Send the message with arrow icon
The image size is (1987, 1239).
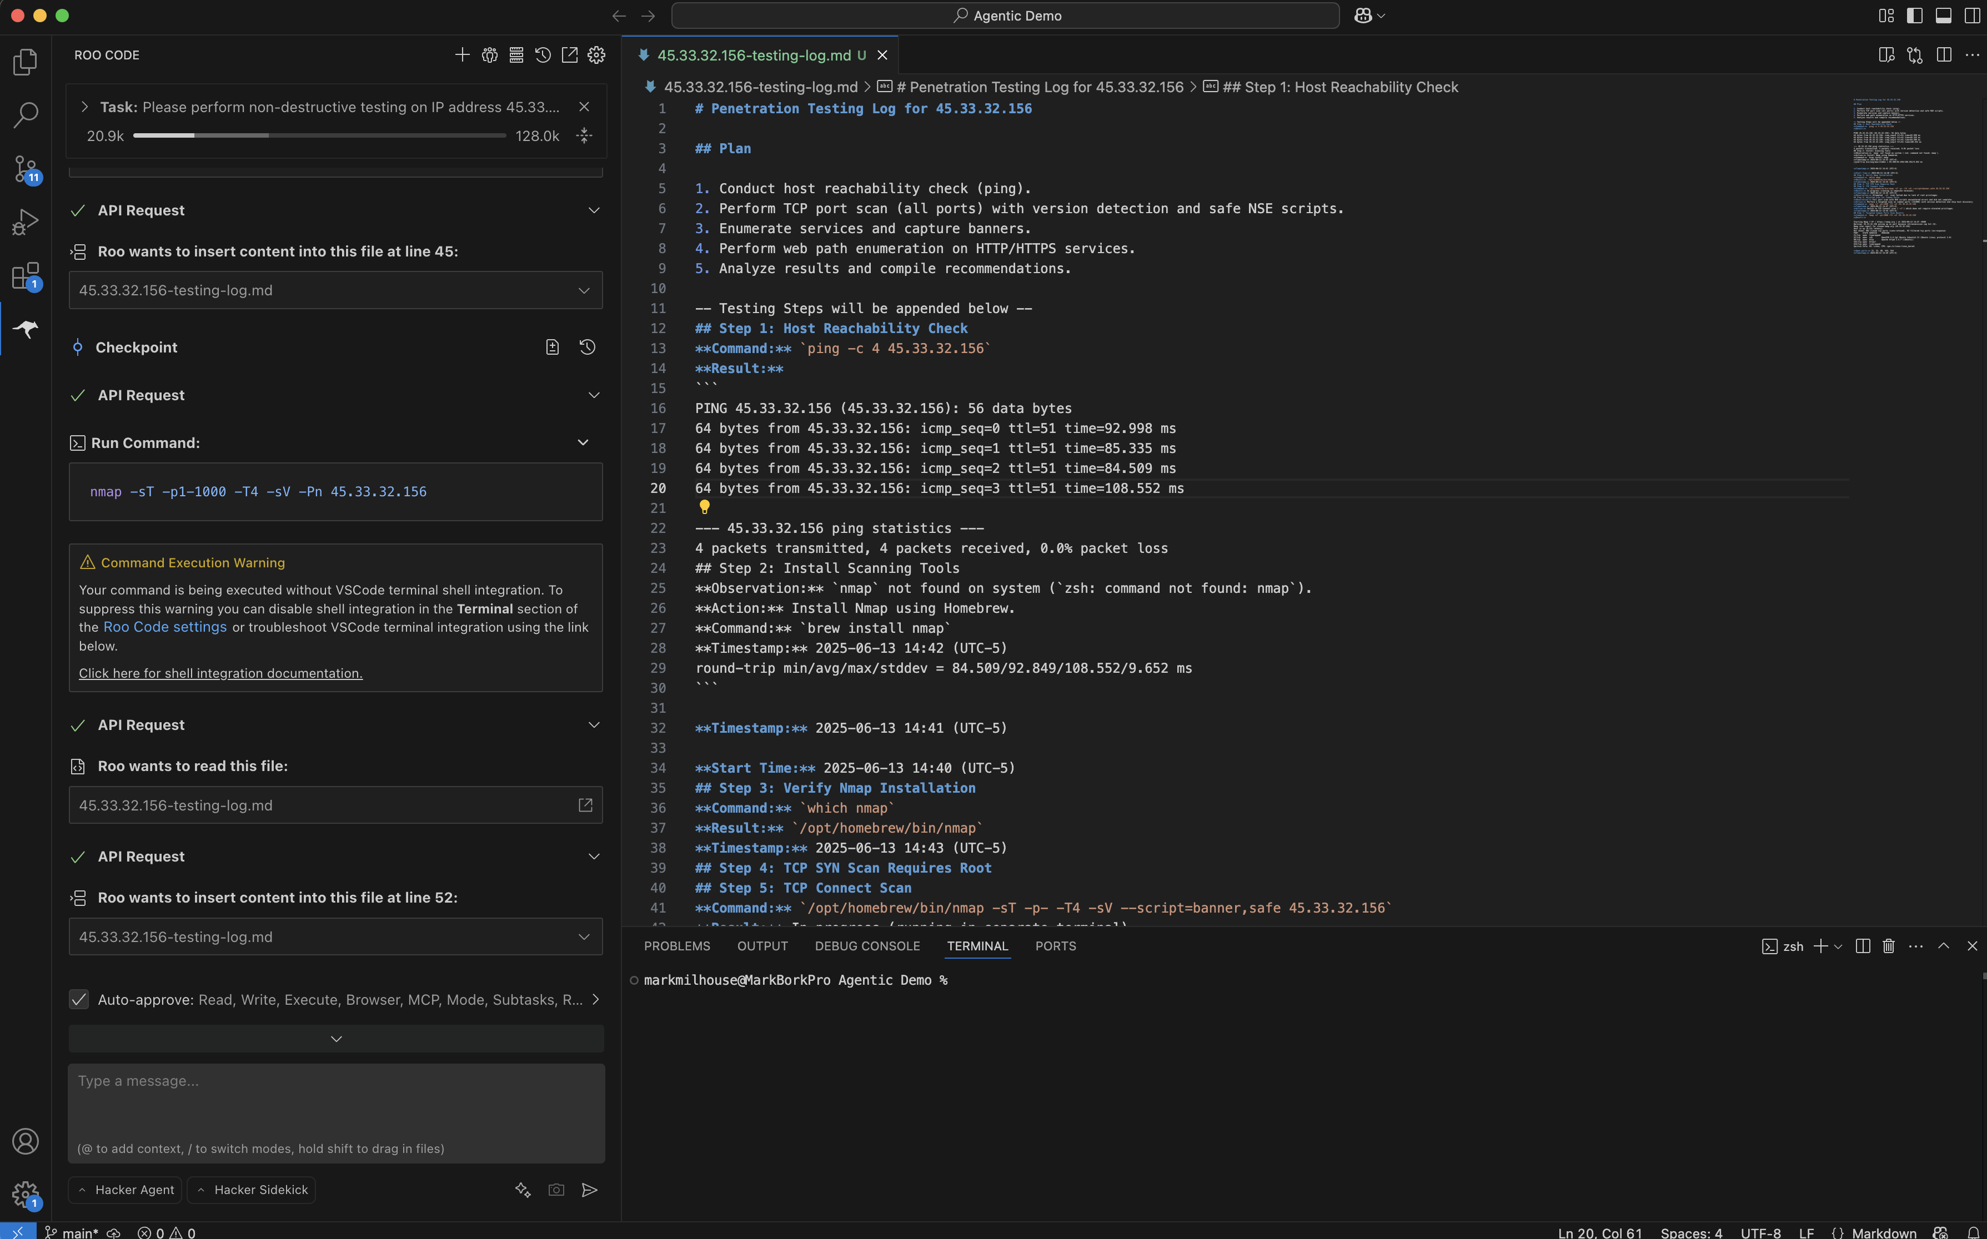pos(589,1190)
